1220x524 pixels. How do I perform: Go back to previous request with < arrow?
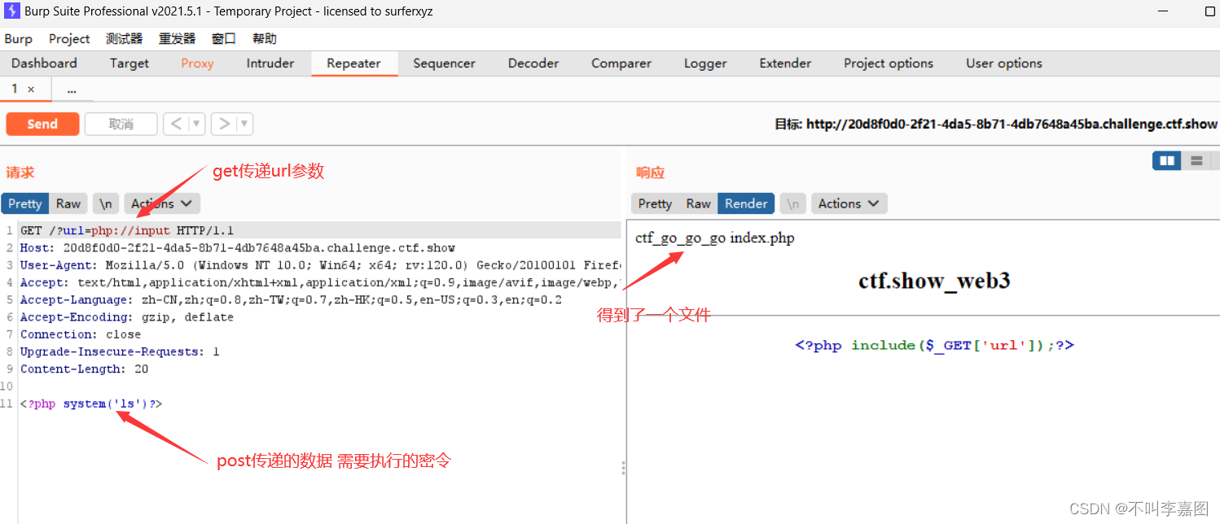pyautogui.click(x=177, y=124)
